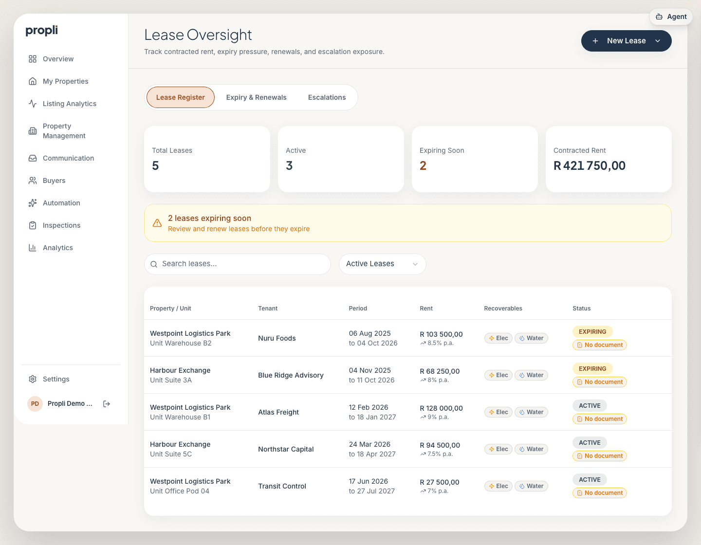This screenshot has height=545, width=701.
Task: Click the Buyers people icon
Action: [x=33, y=181]
